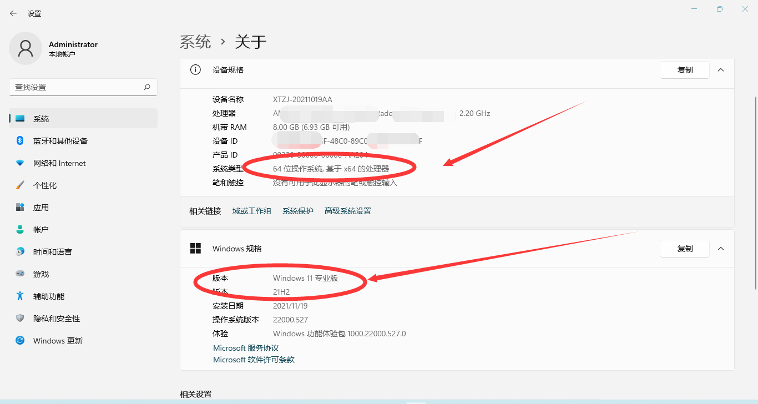Open 游戏 controller icon
Image resolution: width=758 pixels, height=404 pixels.
click(20, 274)
